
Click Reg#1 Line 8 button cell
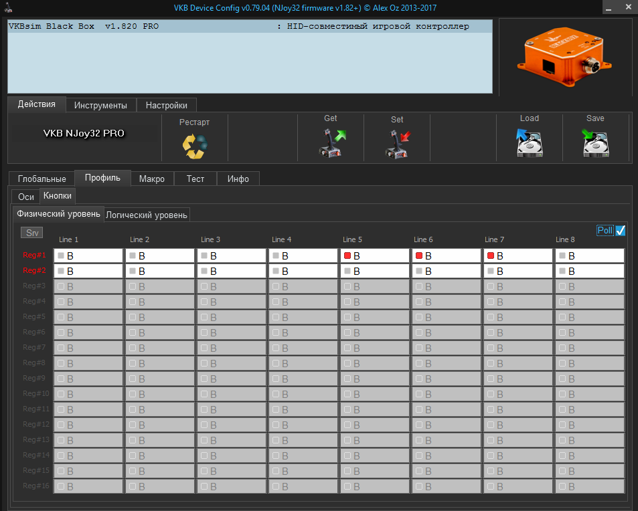click(590, 255)
